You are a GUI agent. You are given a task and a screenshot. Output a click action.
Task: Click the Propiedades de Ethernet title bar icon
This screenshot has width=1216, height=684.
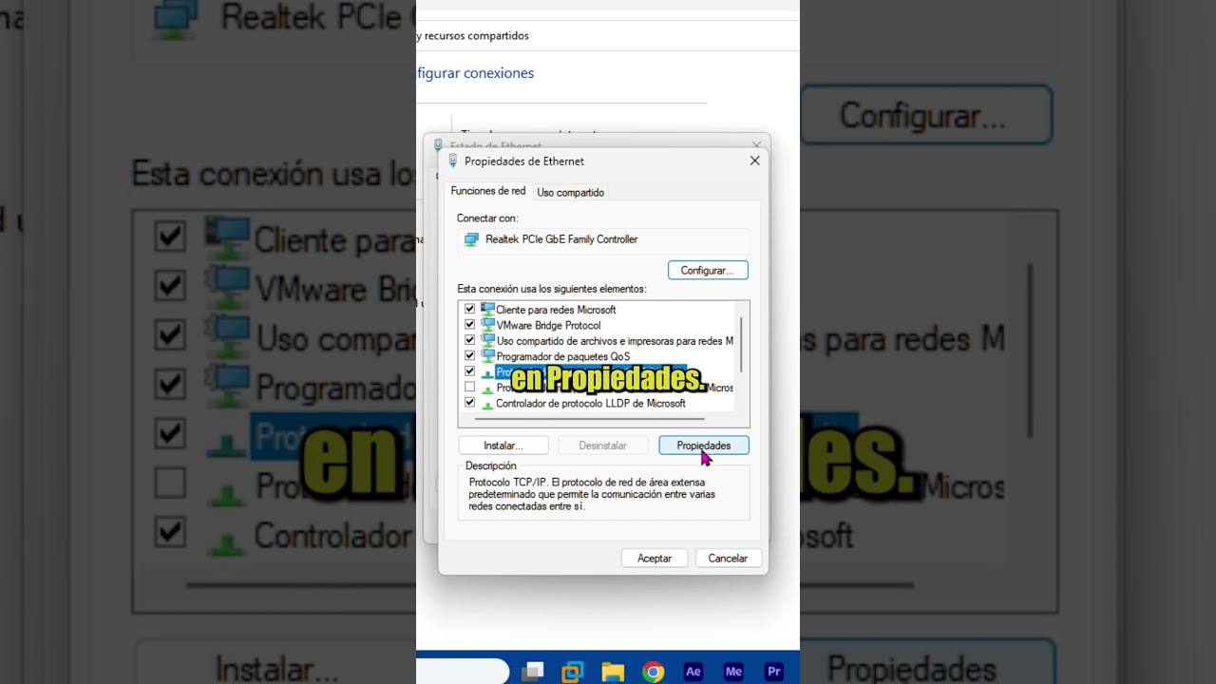453,161
